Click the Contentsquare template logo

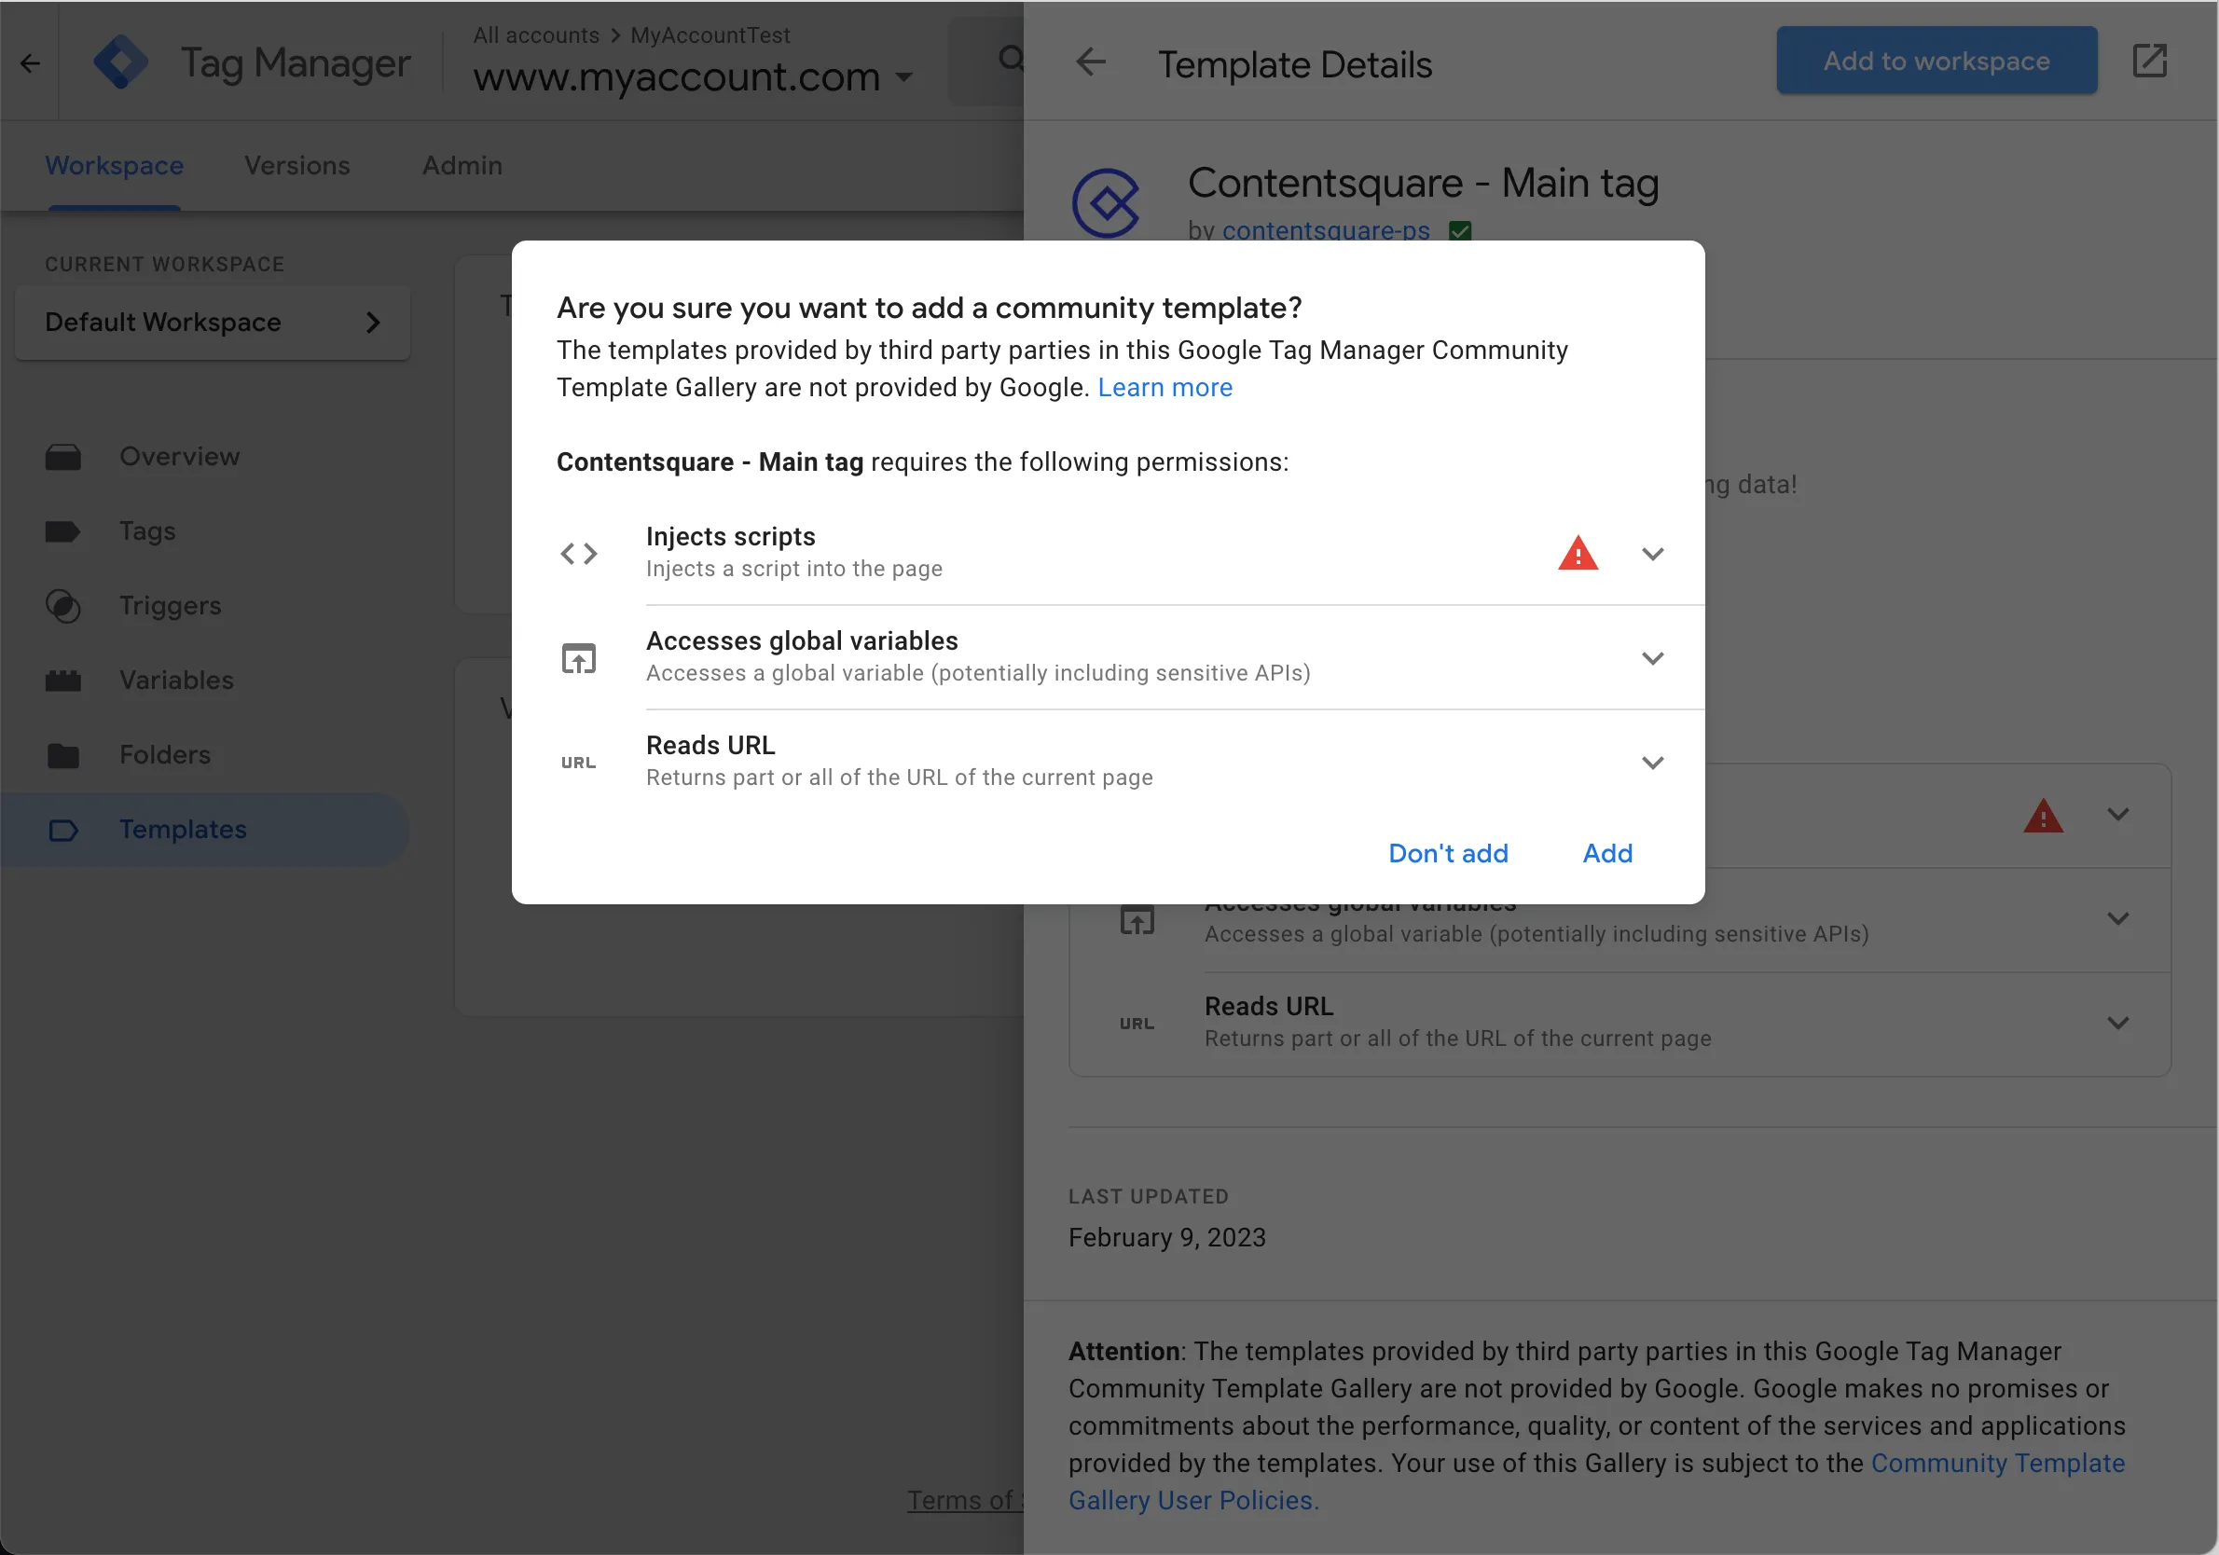[x=1106, y=203]
